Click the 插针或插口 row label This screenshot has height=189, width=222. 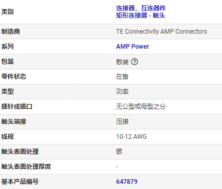(x=17, y=107)
